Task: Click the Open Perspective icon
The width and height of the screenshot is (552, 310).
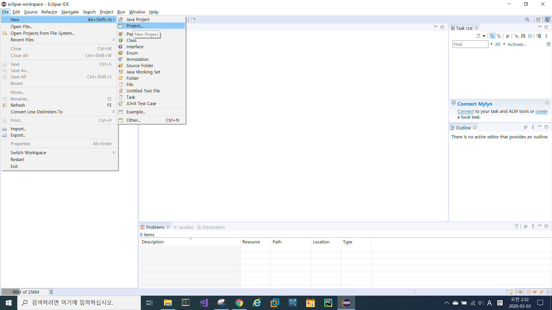Action: (538, 20)
